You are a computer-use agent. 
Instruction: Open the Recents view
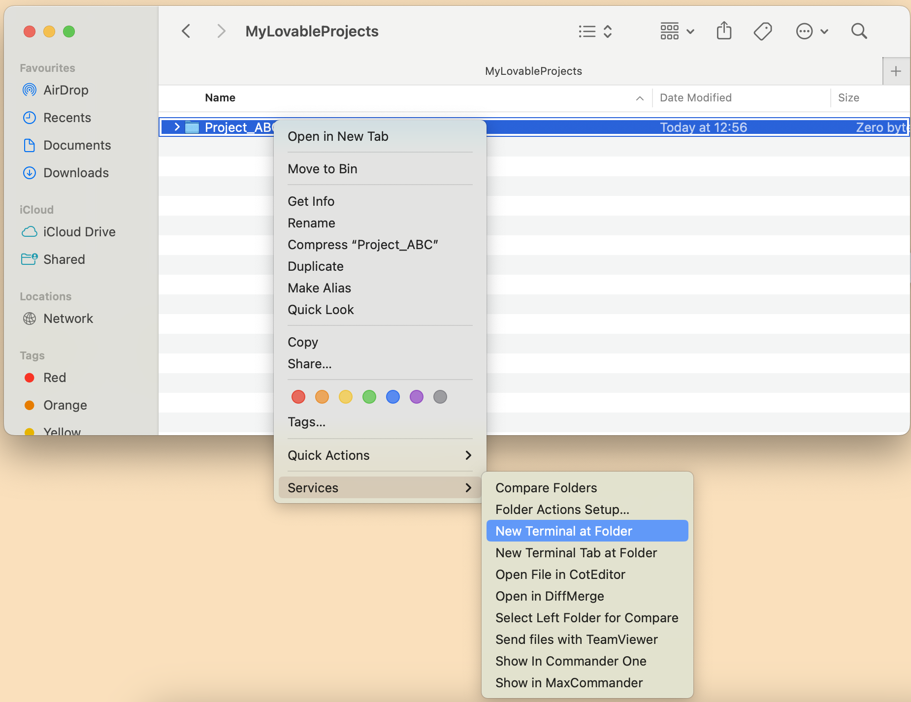[67, 118]
